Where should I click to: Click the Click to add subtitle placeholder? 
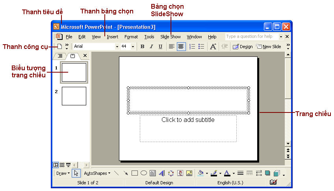188,129
